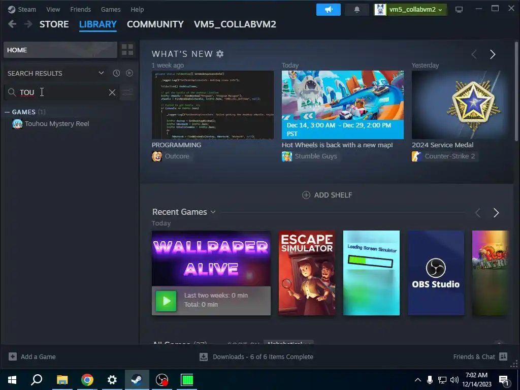520x390 pixels.
Task: Click the microphone tray icon
Action: tap(430, 380)
